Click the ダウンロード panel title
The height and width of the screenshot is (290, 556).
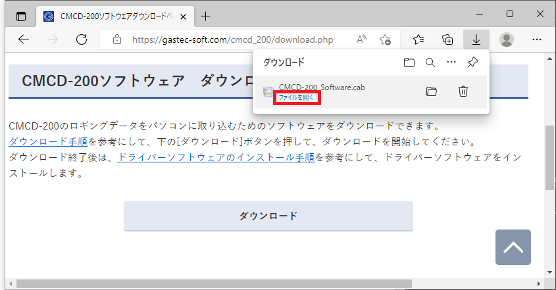tap(284, 62)
